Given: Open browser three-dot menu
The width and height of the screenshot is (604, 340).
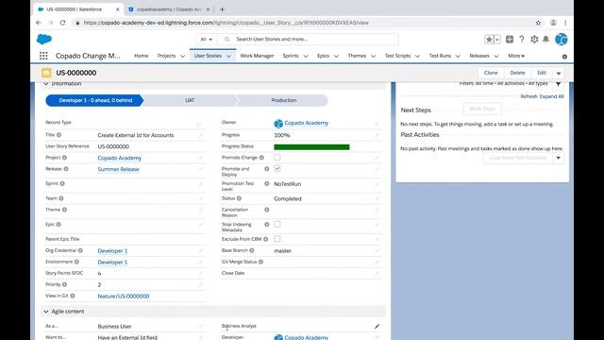Looking at the screenshot, I should 565,23.
